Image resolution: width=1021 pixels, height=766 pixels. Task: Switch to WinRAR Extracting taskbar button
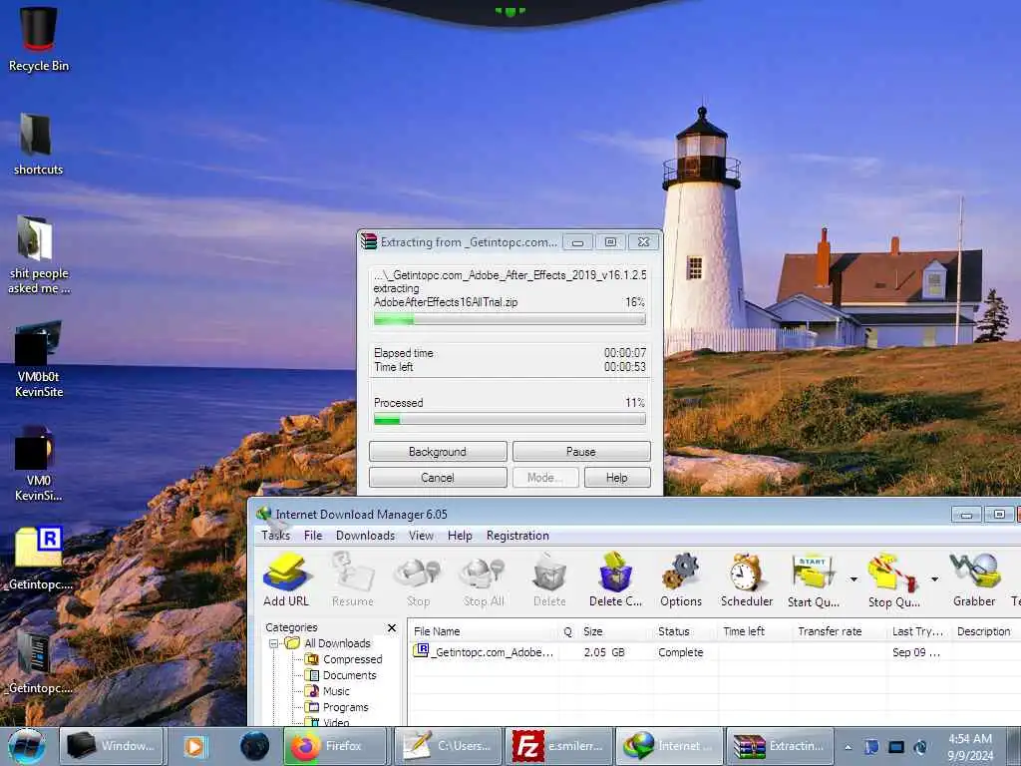point(780,746)
